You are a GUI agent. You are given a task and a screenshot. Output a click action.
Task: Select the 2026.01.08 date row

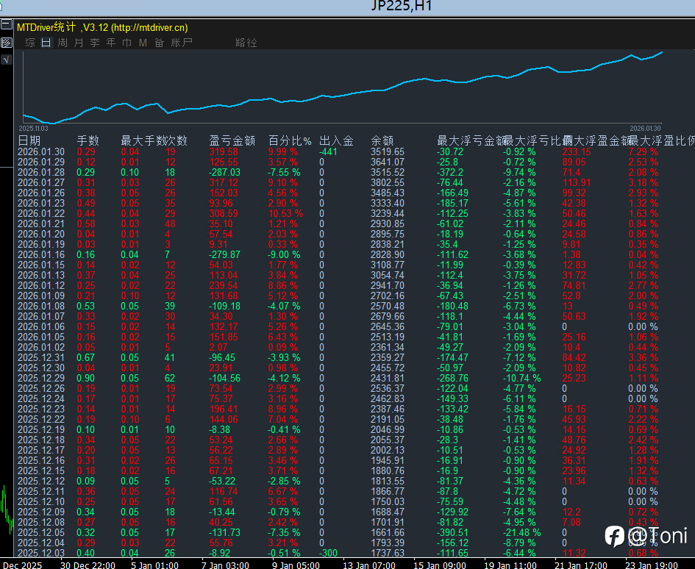click(40, 307)
